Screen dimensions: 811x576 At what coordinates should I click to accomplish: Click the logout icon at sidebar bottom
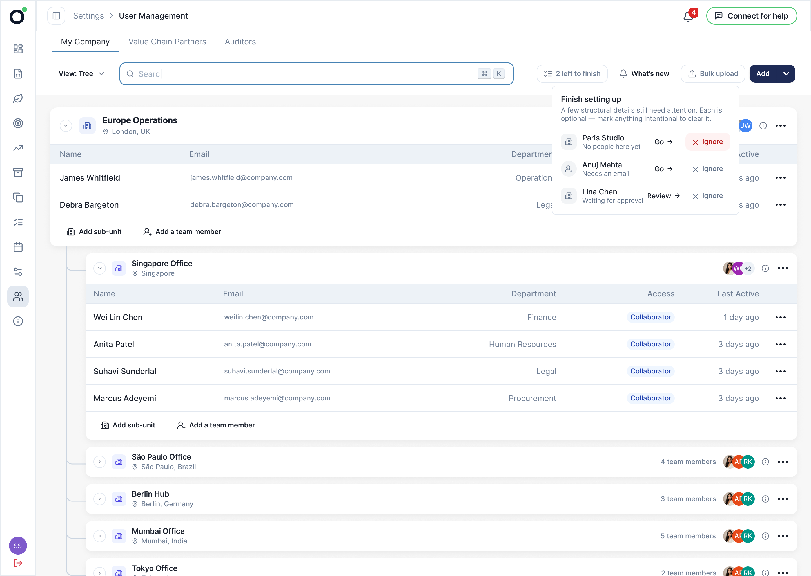click(18, 563)
